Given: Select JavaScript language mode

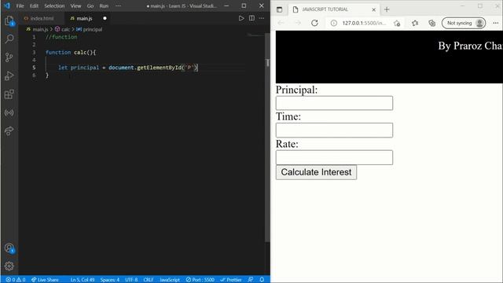Looking at the screenshot, I should pyautogui.click(x=170, y=280).
